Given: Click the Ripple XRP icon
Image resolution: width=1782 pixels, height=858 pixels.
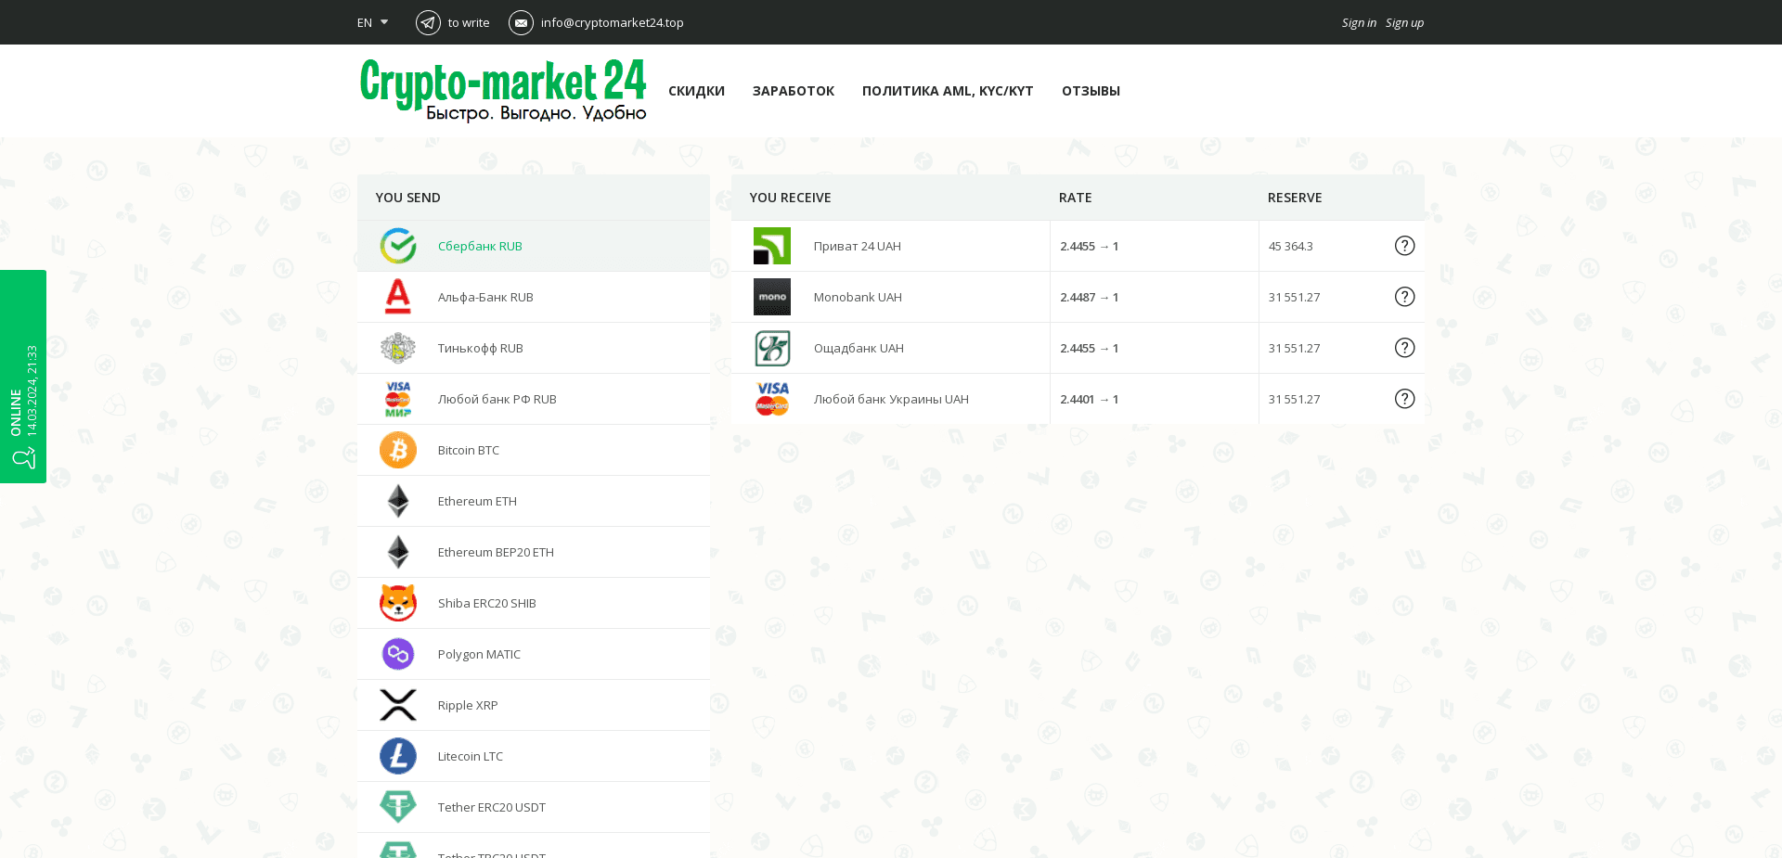Looking at the screenshot, I should [397, 705].
